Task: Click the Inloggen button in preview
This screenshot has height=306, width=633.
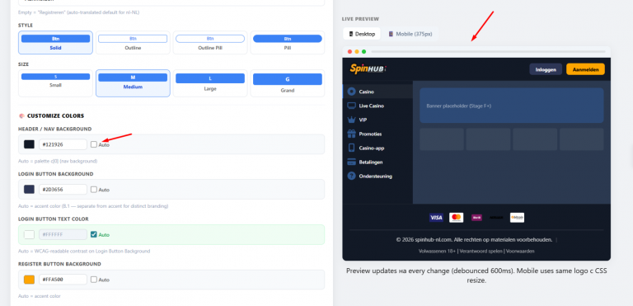Action: pos(546,69)
